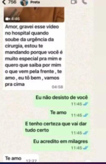Select the 'Amor, gravei esse vídeo' message
Image resolution: width=106 pixels, height=164 pixels.
(x=34, y=56)
